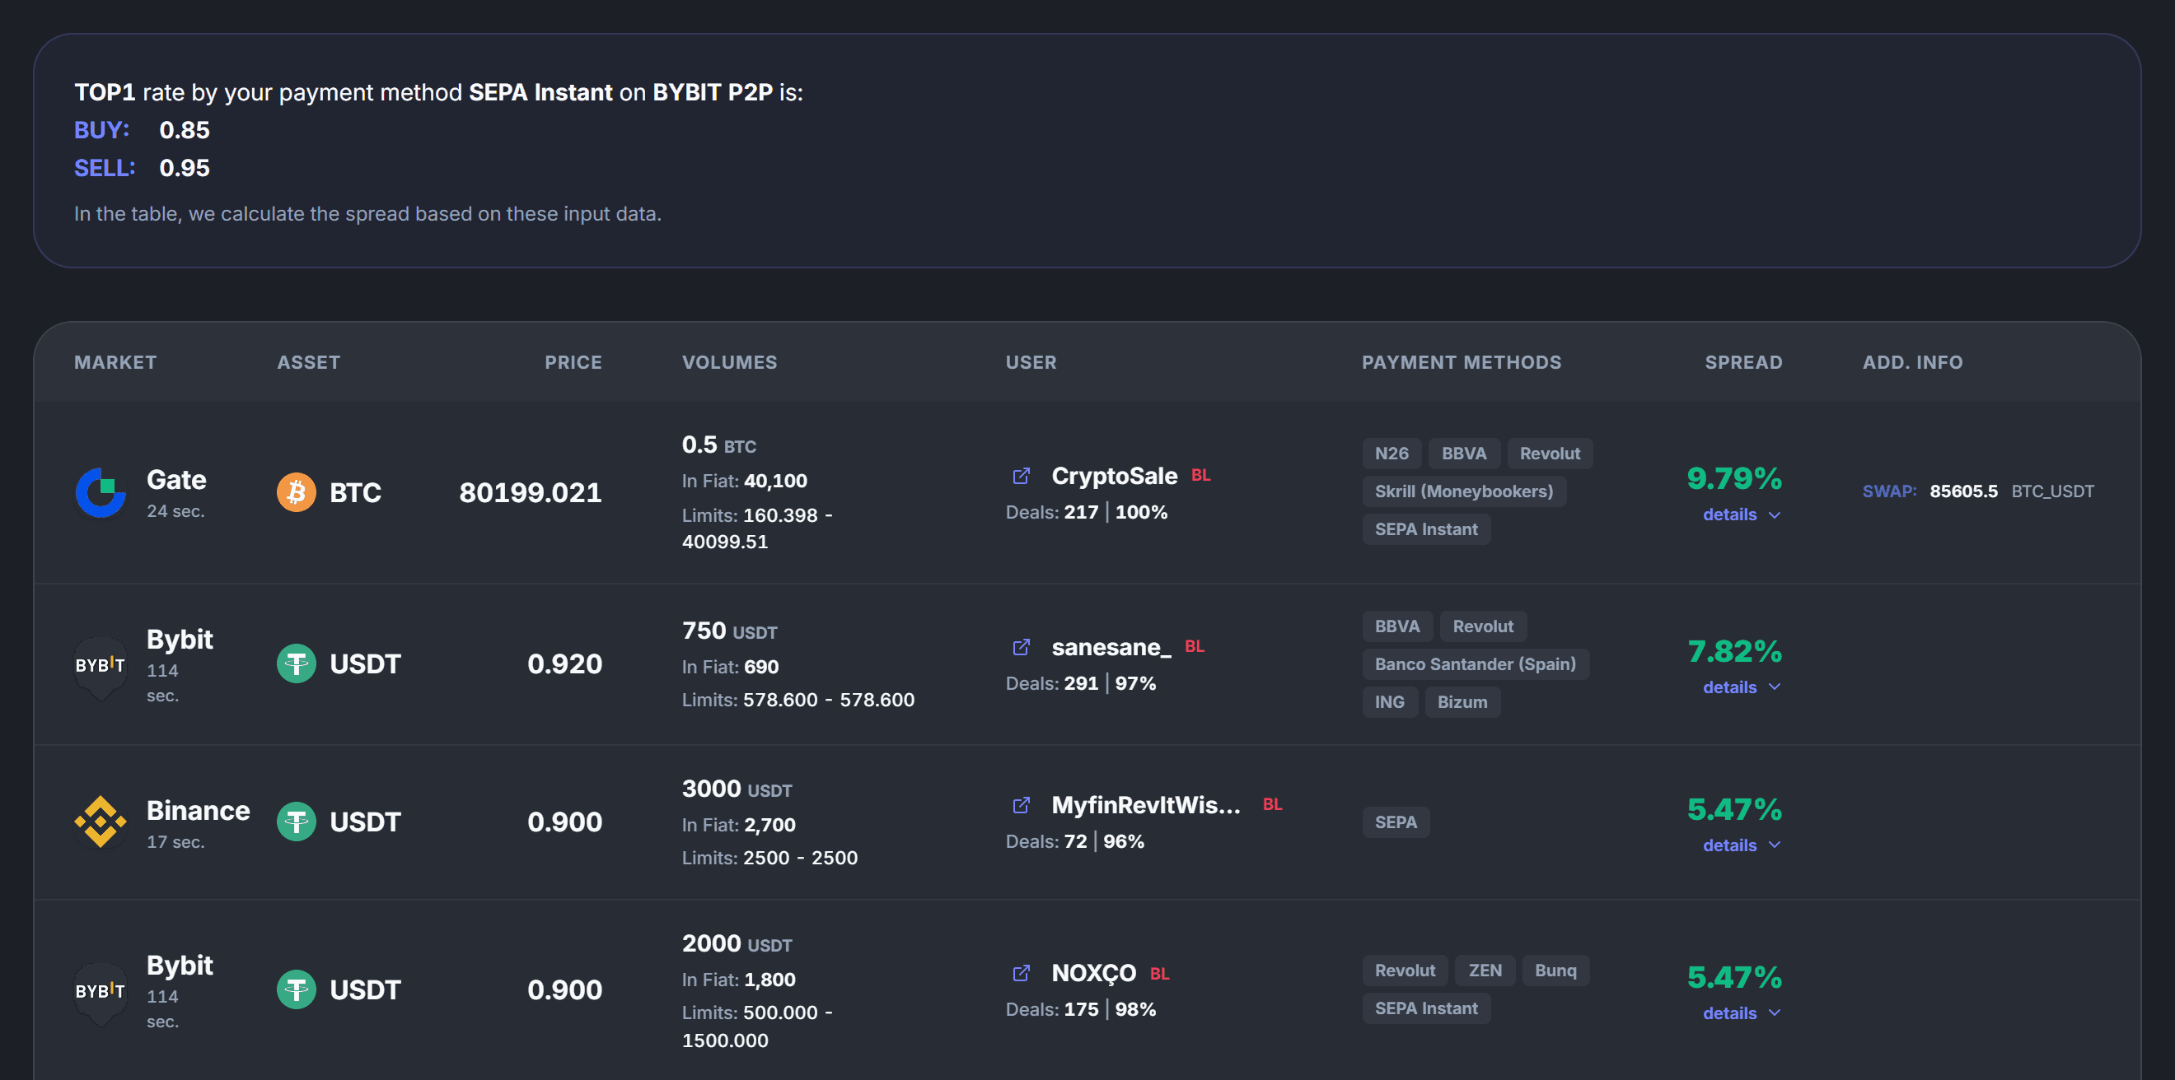The width and height of the screenshot is (2175, 1080).
Task: Click the Bizum payment tag
Action: pos(1462,702)
